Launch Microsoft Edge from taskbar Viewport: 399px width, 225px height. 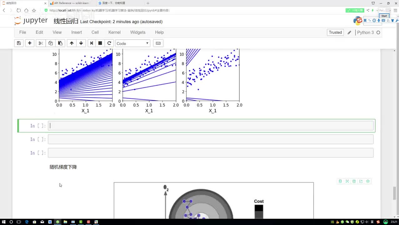coord(27,222)
